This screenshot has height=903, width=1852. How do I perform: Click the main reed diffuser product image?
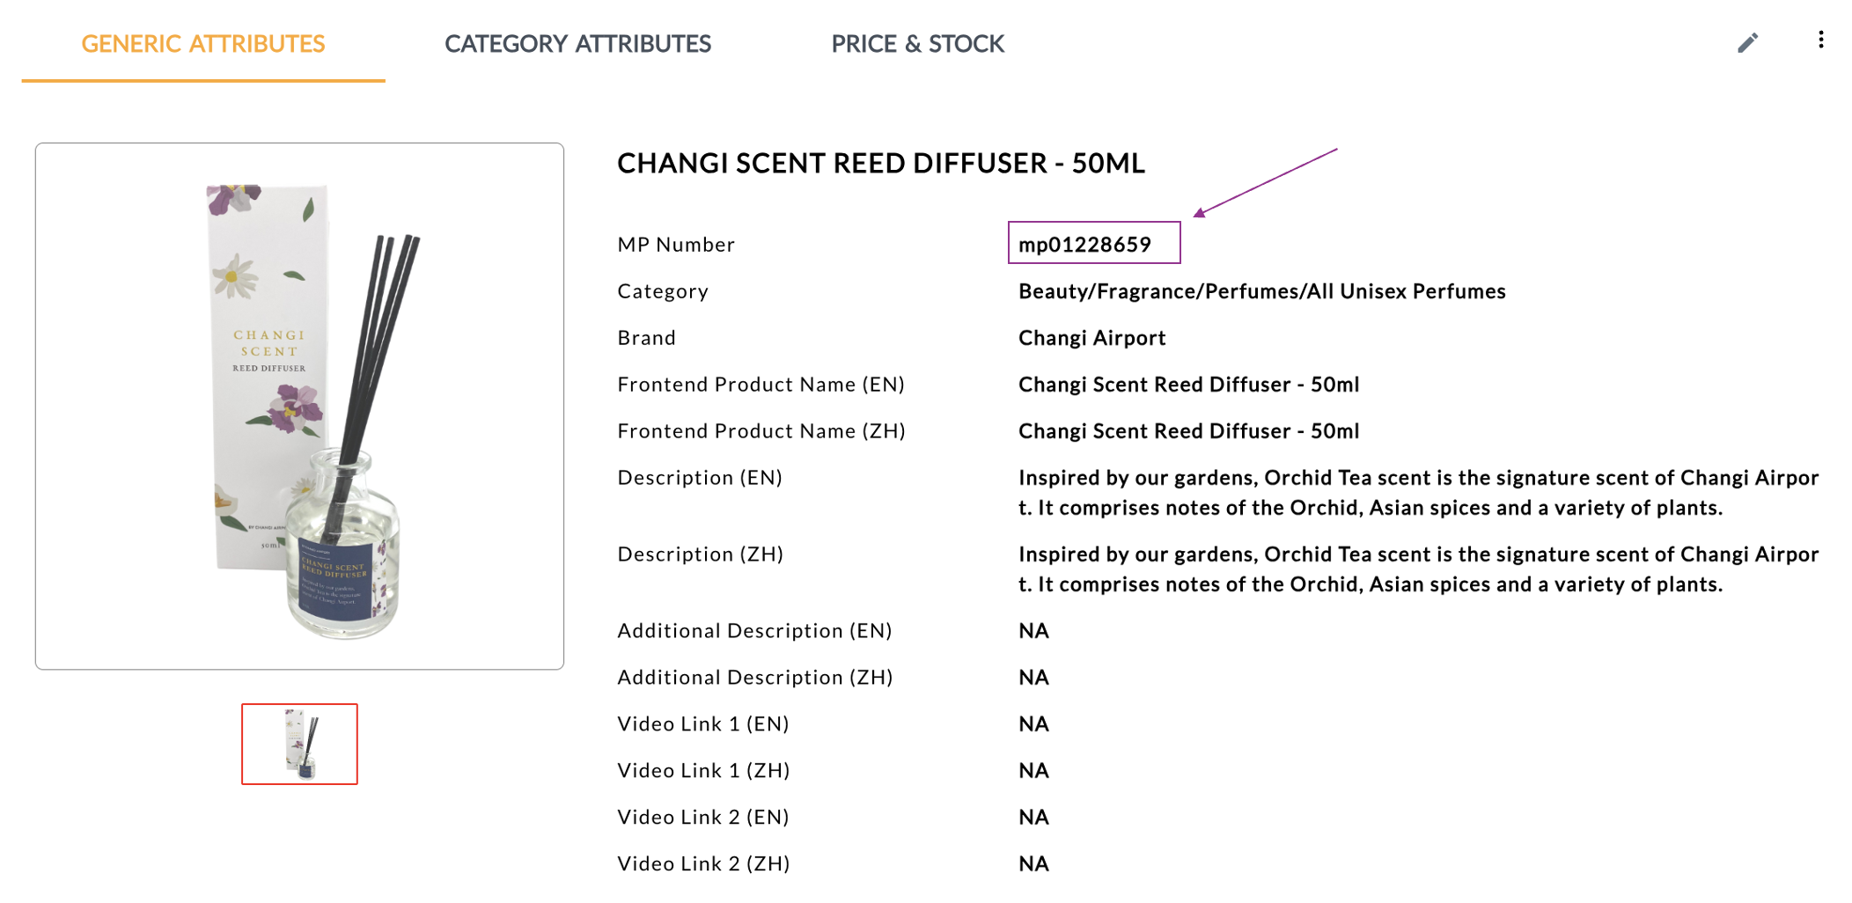coord(299,406)
